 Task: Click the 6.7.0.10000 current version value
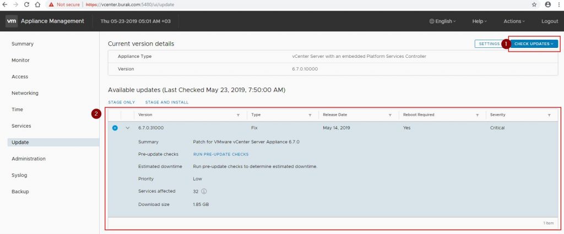click(305, 69)
